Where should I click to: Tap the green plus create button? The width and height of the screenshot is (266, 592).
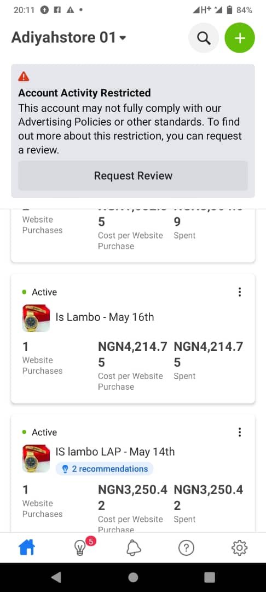240,38
